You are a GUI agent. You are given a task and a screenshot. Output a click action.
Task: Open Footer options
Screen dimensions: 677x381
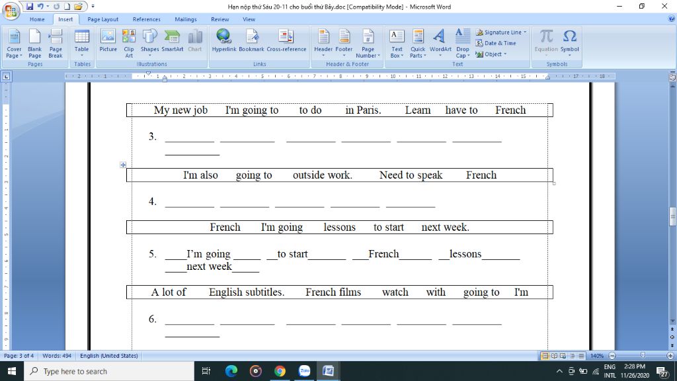pyautogui.click(x=344, y=43)
